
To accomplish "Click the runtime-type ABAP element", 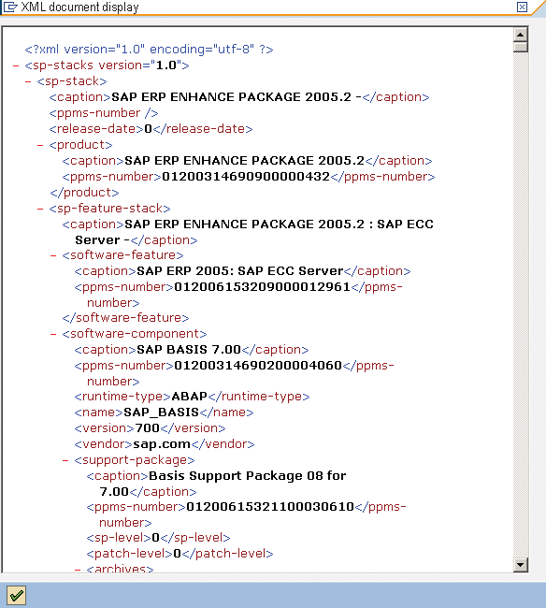I will (192, 397).
